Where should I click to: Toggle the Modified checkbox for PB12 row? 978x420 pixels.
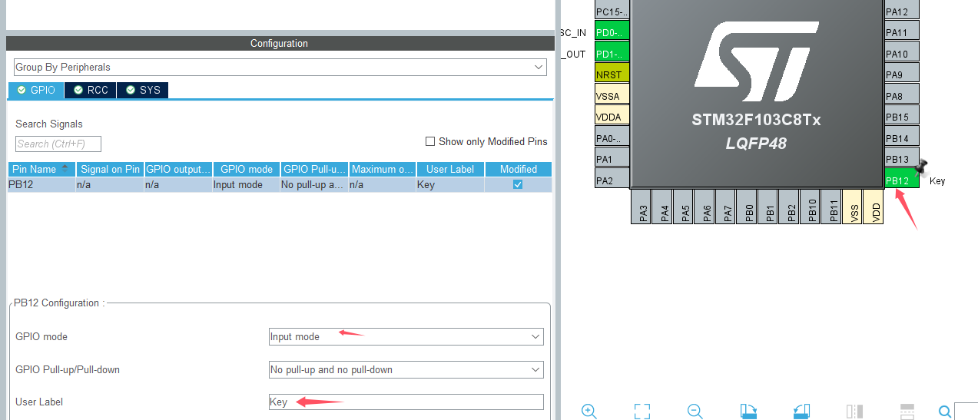[518, 184]
